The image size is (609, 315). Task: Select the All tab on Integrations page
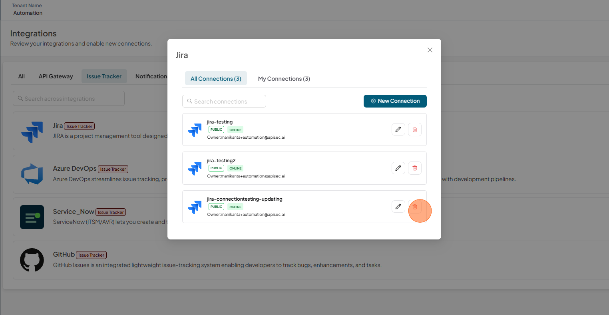(x=22, y=76)
